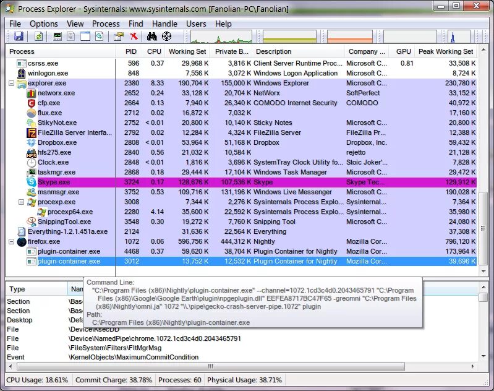Click the process list scroll-down arrow

483,271
